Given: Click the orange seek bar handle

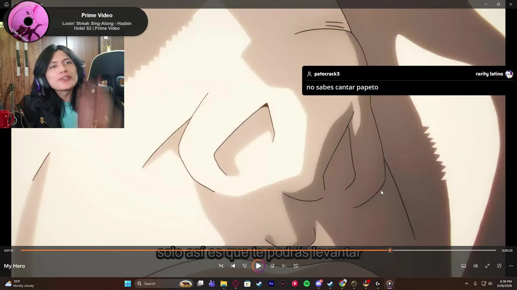Looking at the screenshot, I should click(390, 251).
